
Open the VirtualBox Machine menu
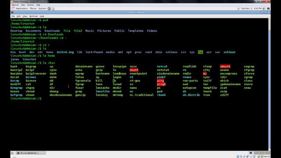click(15, 5)
